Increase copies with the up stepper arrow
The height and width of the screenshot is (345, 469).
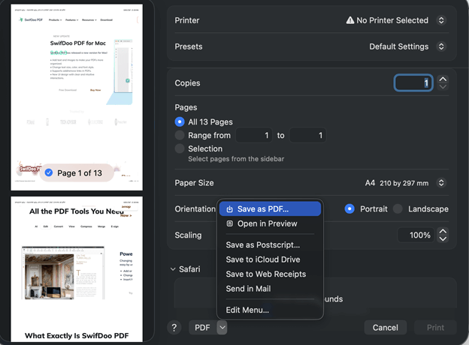coord(443,79)
